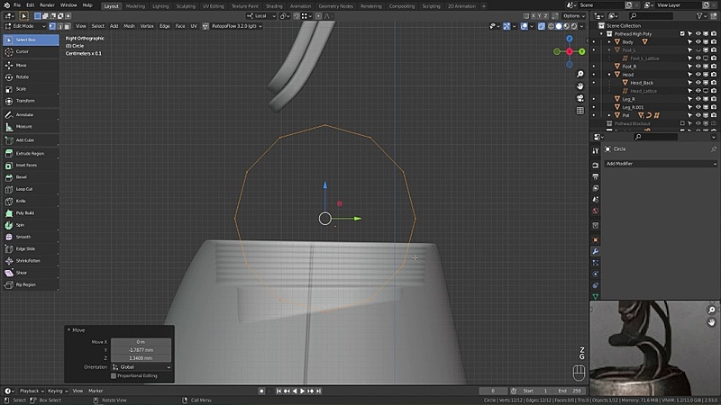Activate the Move tool
Image resolution: width=721 pixels, height=405 pixels.
31,65
